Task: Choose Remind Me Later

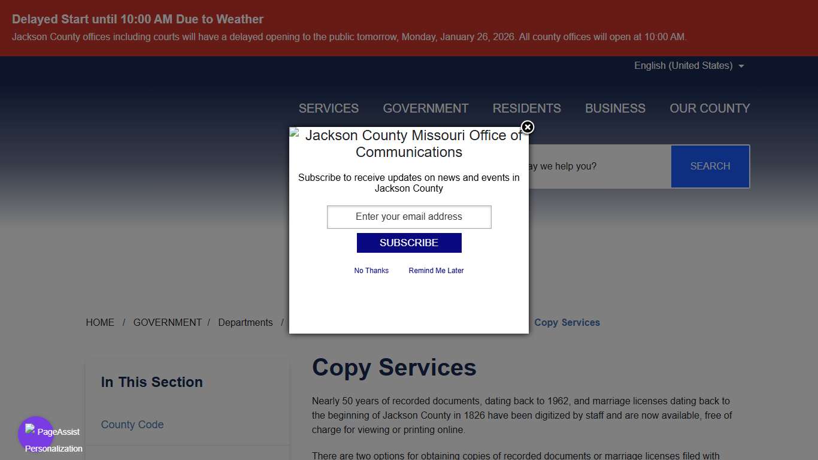Action: pos(436,270)
